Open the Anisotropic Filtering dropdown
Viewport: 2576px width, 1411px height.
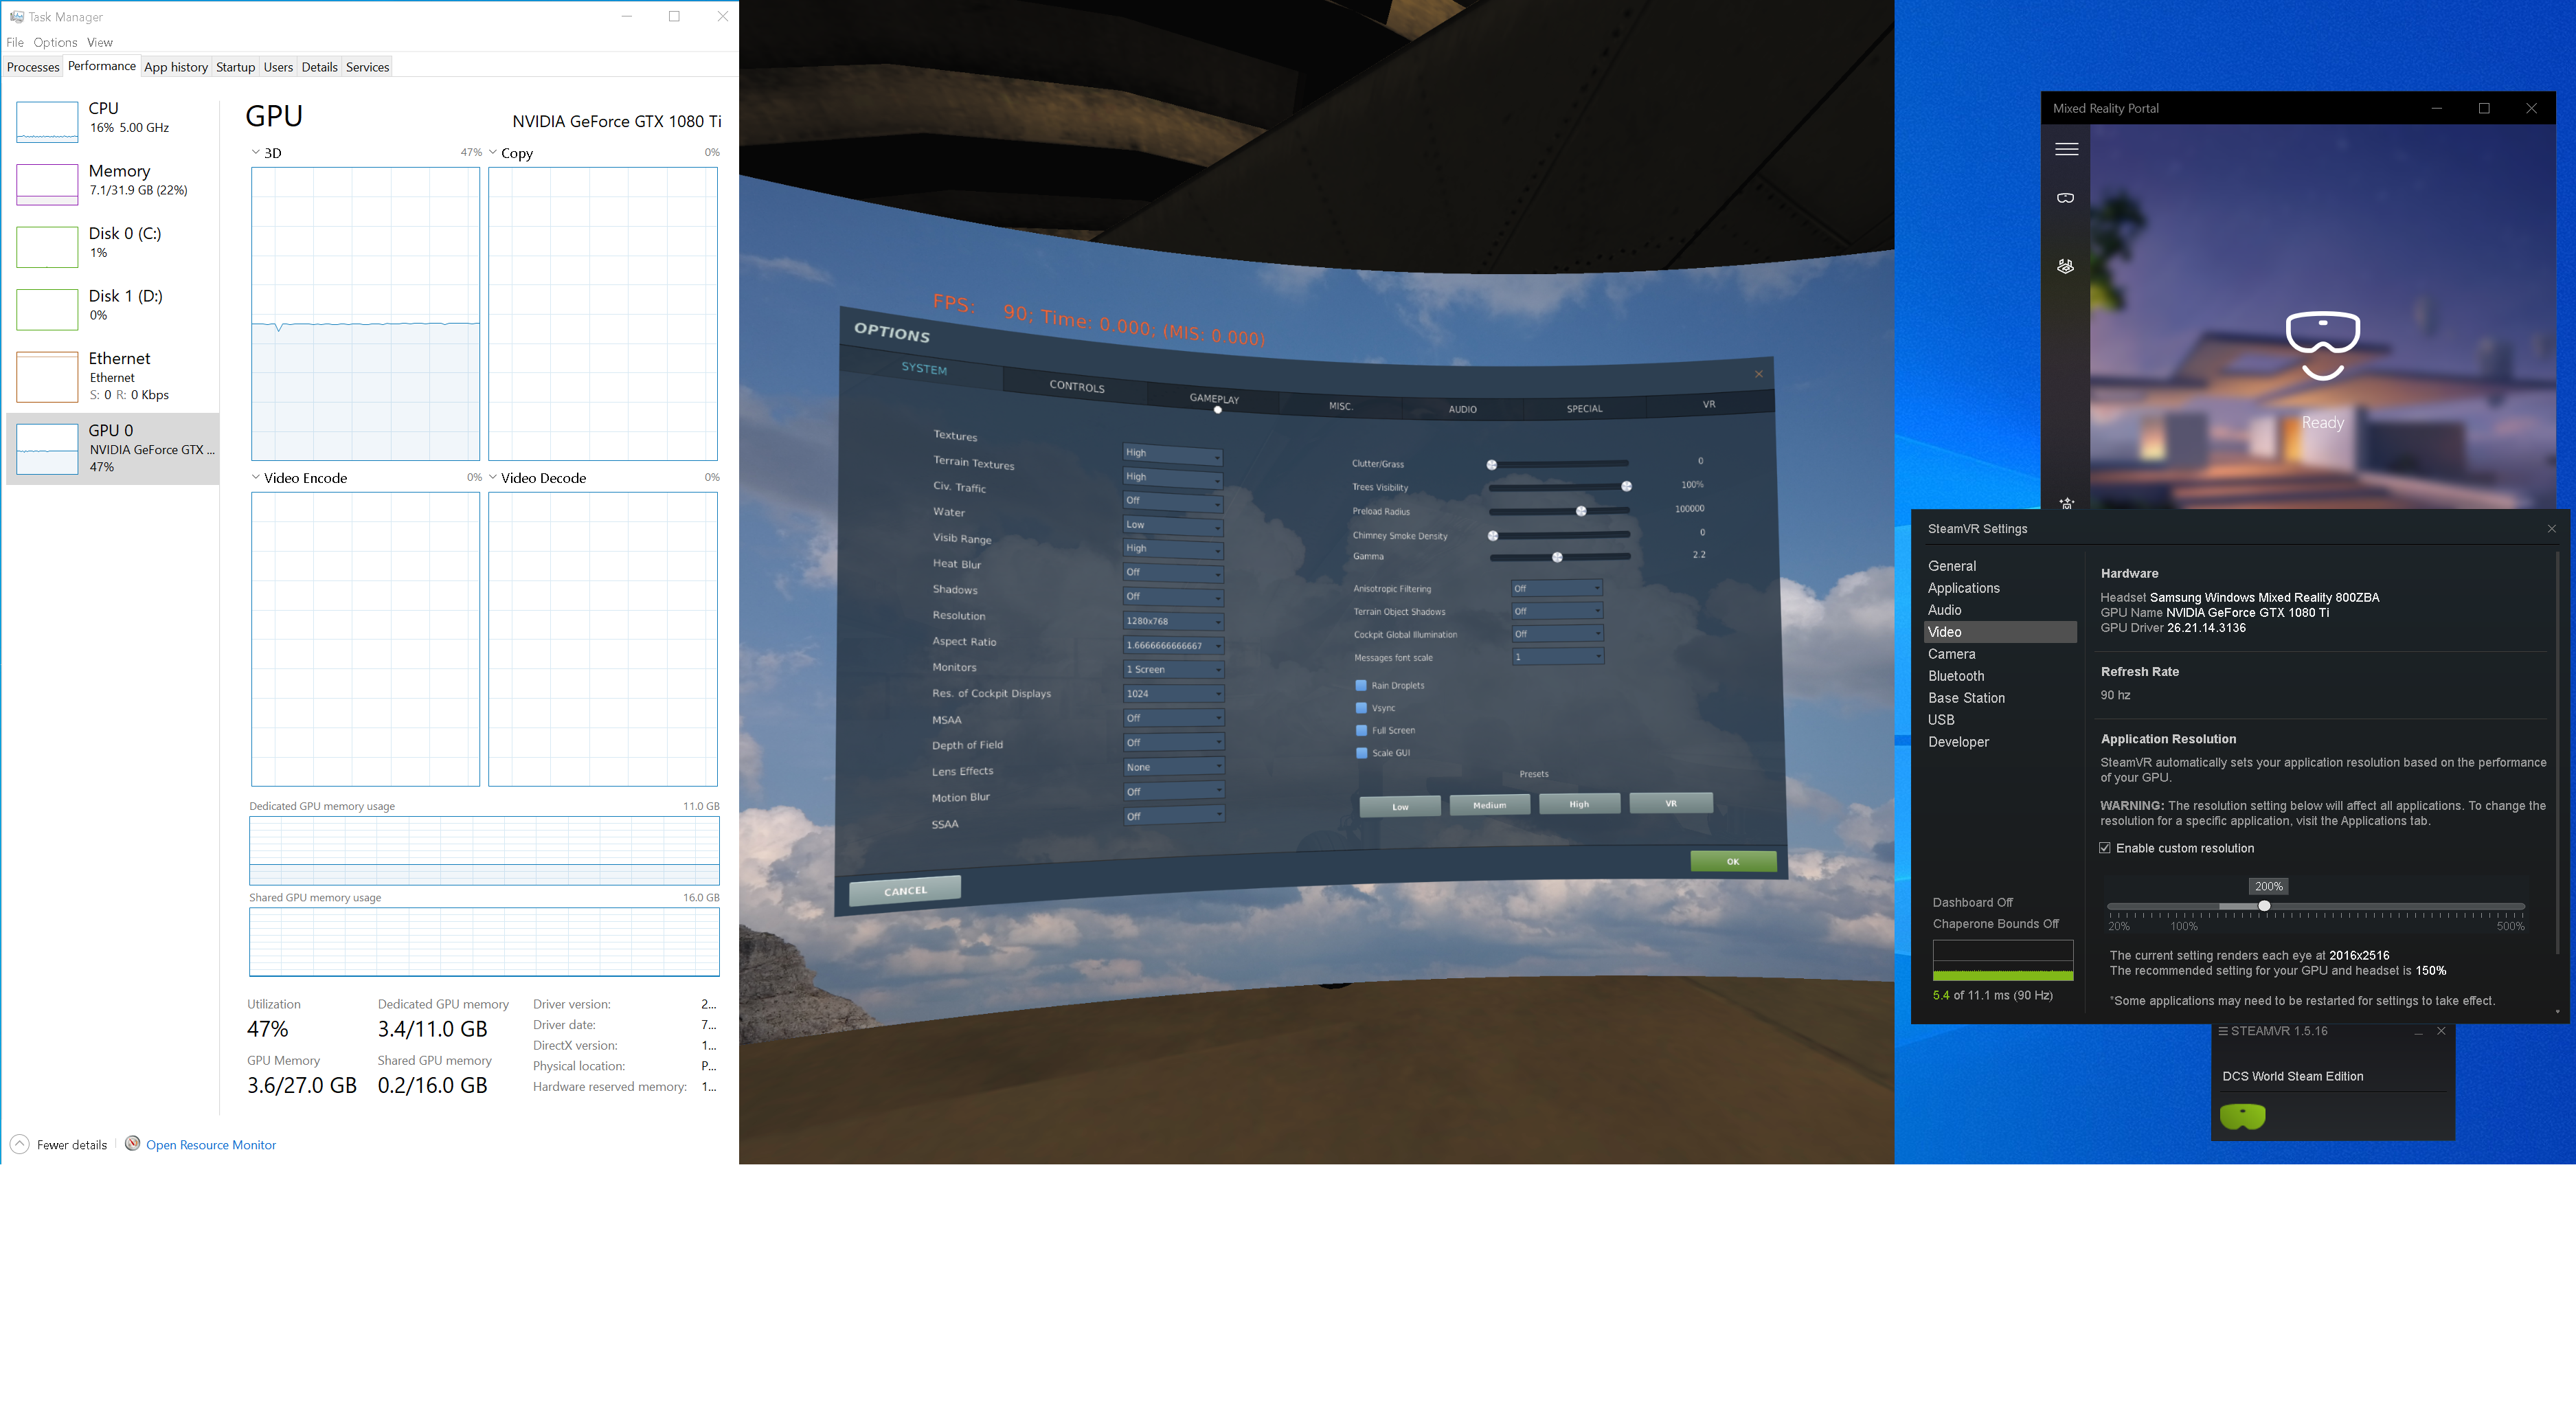[x=1557, y=588]
